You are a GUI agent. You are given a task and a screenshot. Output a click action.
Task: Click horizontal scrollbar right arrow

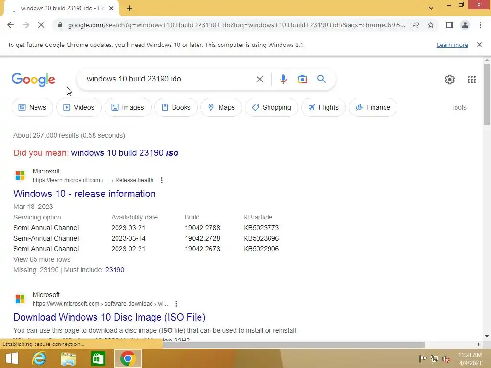[479, 345]
